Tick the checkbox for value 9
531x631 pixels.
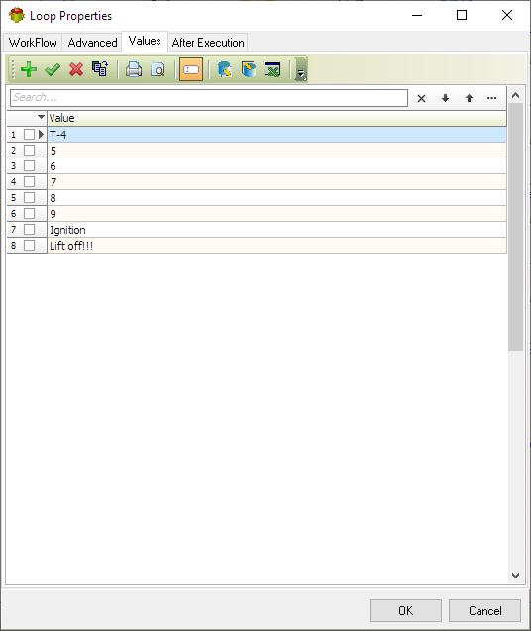click(x=29, y=213)
